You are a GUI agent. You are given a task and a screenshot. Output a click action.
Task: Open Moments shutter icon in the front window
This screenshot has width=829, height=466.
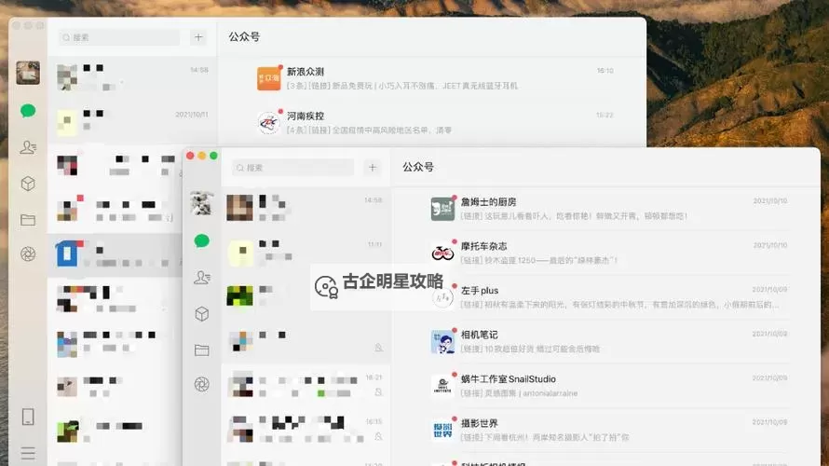point(201,385)
